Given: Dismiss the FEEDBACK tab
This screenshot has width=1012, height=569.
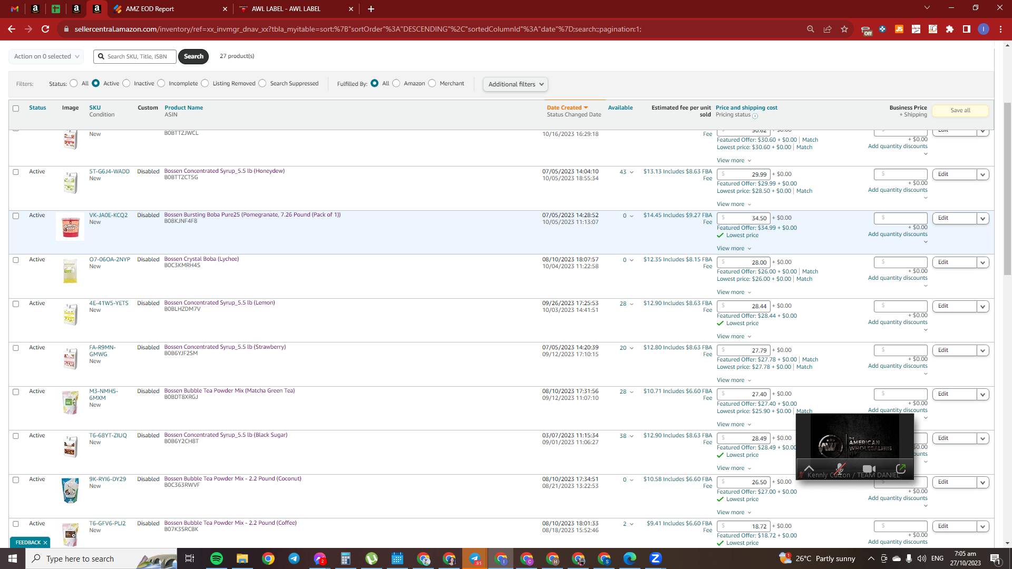Looking at the screenshot, I should 45,543.
